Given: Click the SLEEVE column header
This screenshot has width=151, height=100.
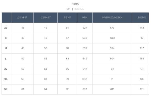Looking at the screenshot, I should (142, 18).
